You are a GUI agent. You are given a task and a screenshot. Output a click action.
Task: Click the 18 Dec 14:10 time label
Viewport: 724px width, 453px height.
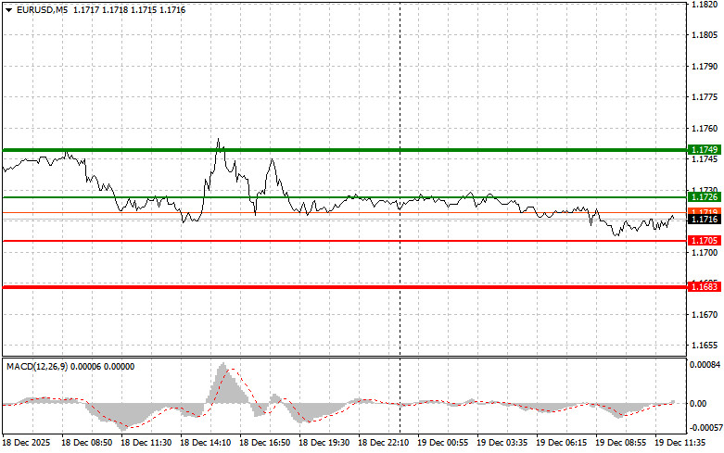click(x=204, y=443)
